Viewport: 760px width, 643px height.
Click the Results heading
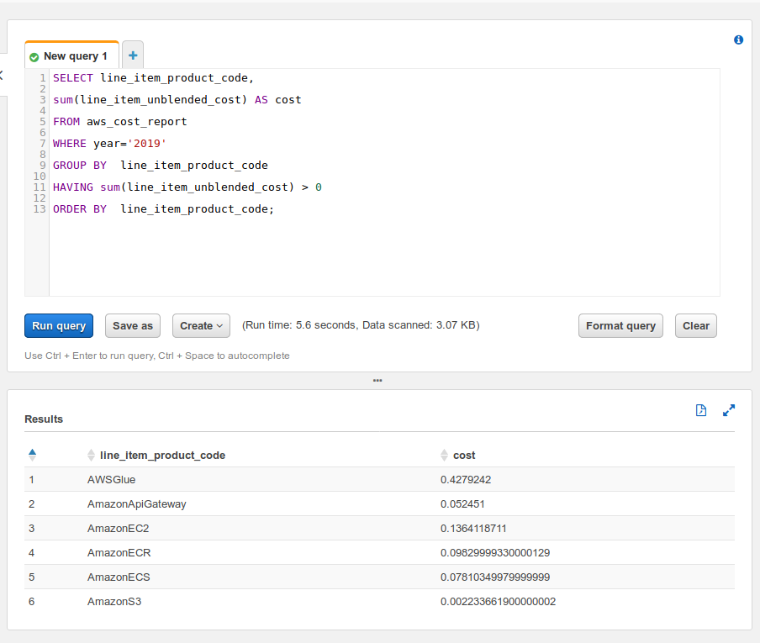(x=44, y=419)
